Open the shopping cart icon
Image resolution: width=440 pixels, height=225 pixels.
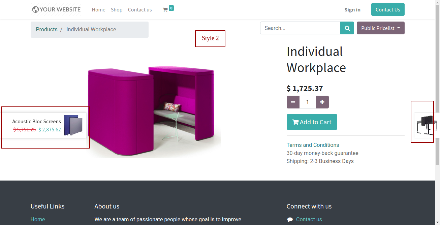(x=165, y=10)
